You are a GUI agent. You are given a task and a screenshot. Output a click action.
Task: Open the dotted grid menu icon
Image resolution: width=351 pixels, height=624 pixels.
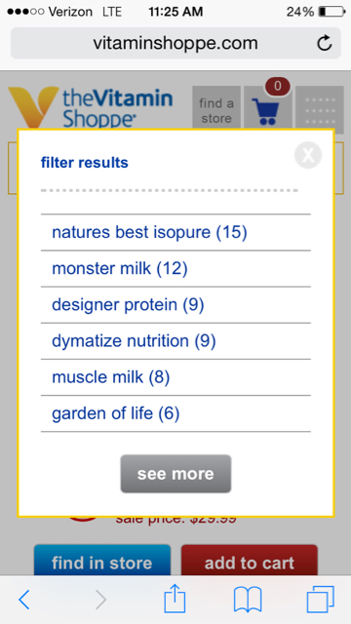point(320,107)
